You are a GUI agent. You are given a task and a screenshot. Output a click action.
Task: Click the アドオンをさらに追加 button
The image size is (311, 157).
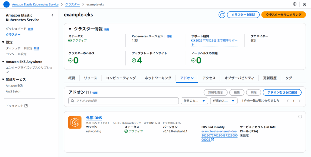pos(282,92)
